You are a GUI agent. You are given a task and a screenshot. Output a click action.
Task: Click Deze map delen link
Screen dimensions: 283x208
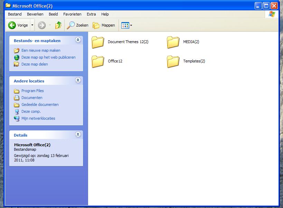[x=35, y=64]
